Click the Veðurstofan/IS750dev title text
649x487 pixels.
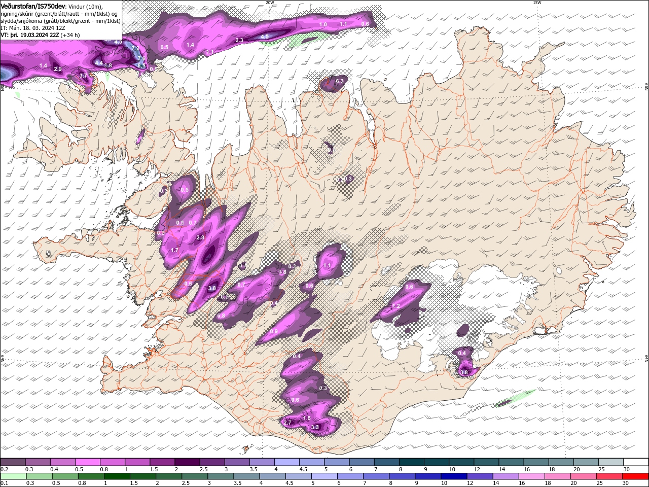point(33,6)
